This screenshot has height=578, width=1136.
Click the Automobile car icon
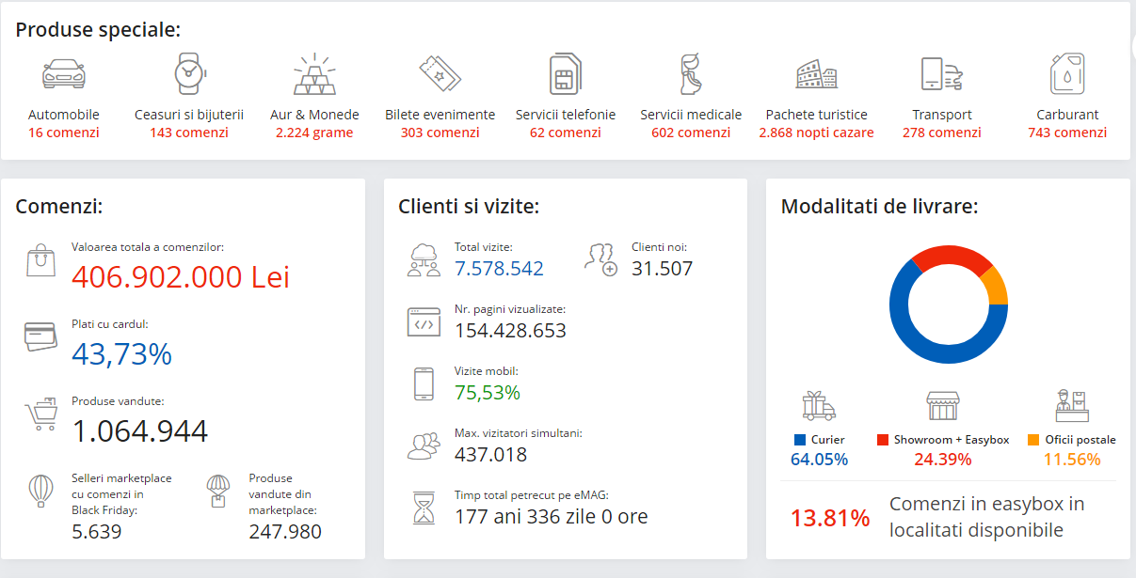tap(64, 73)
